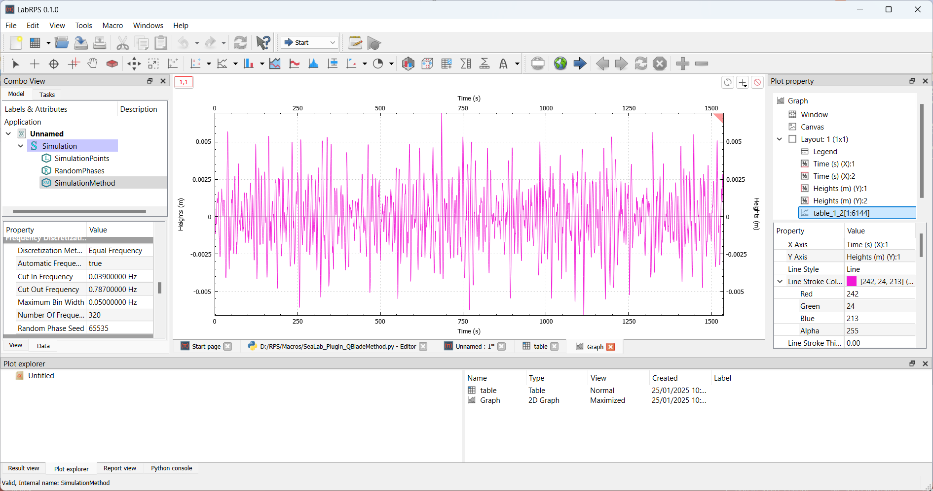Open the Start workbench dropdown
The image size is (933, 491).
[310, 43]
